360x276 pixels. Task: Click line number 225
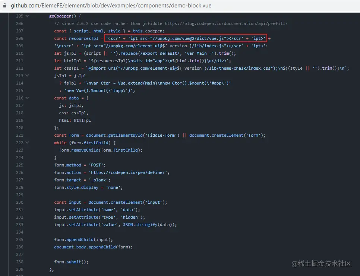pos(20,165)
